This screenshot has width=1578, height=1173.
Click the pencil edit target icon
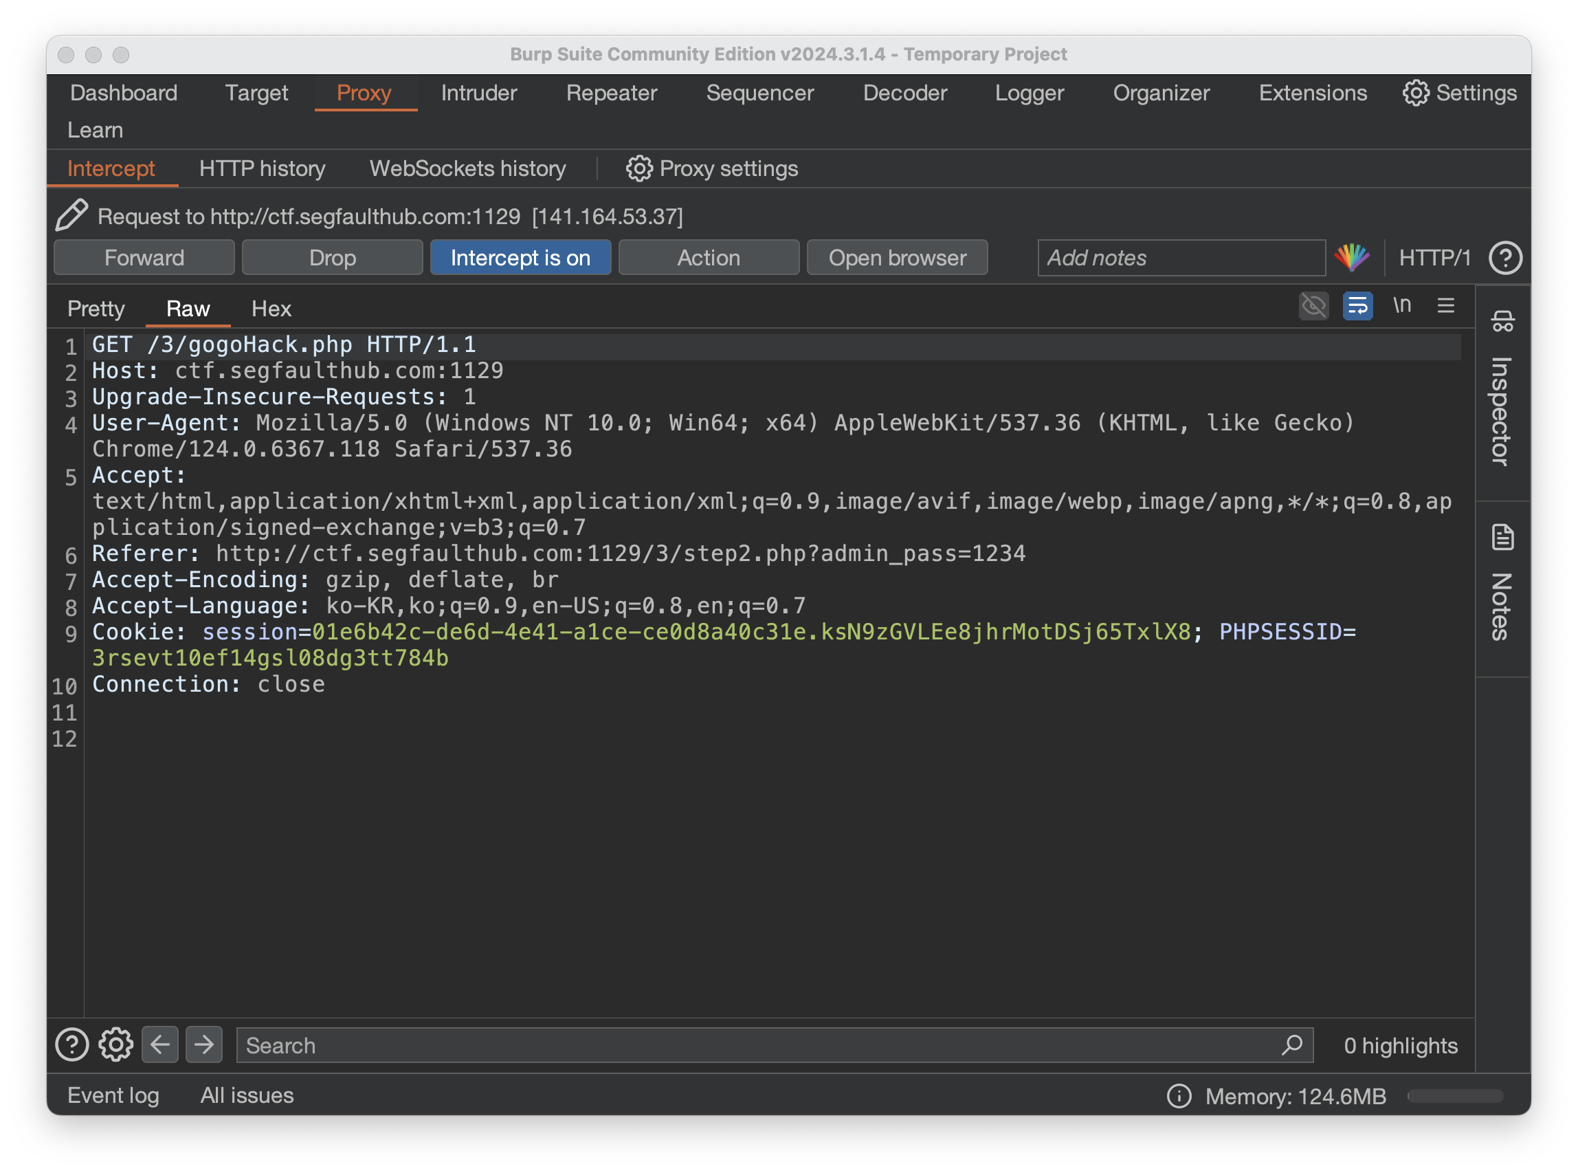pyautogui.click(x=71, y=215)
